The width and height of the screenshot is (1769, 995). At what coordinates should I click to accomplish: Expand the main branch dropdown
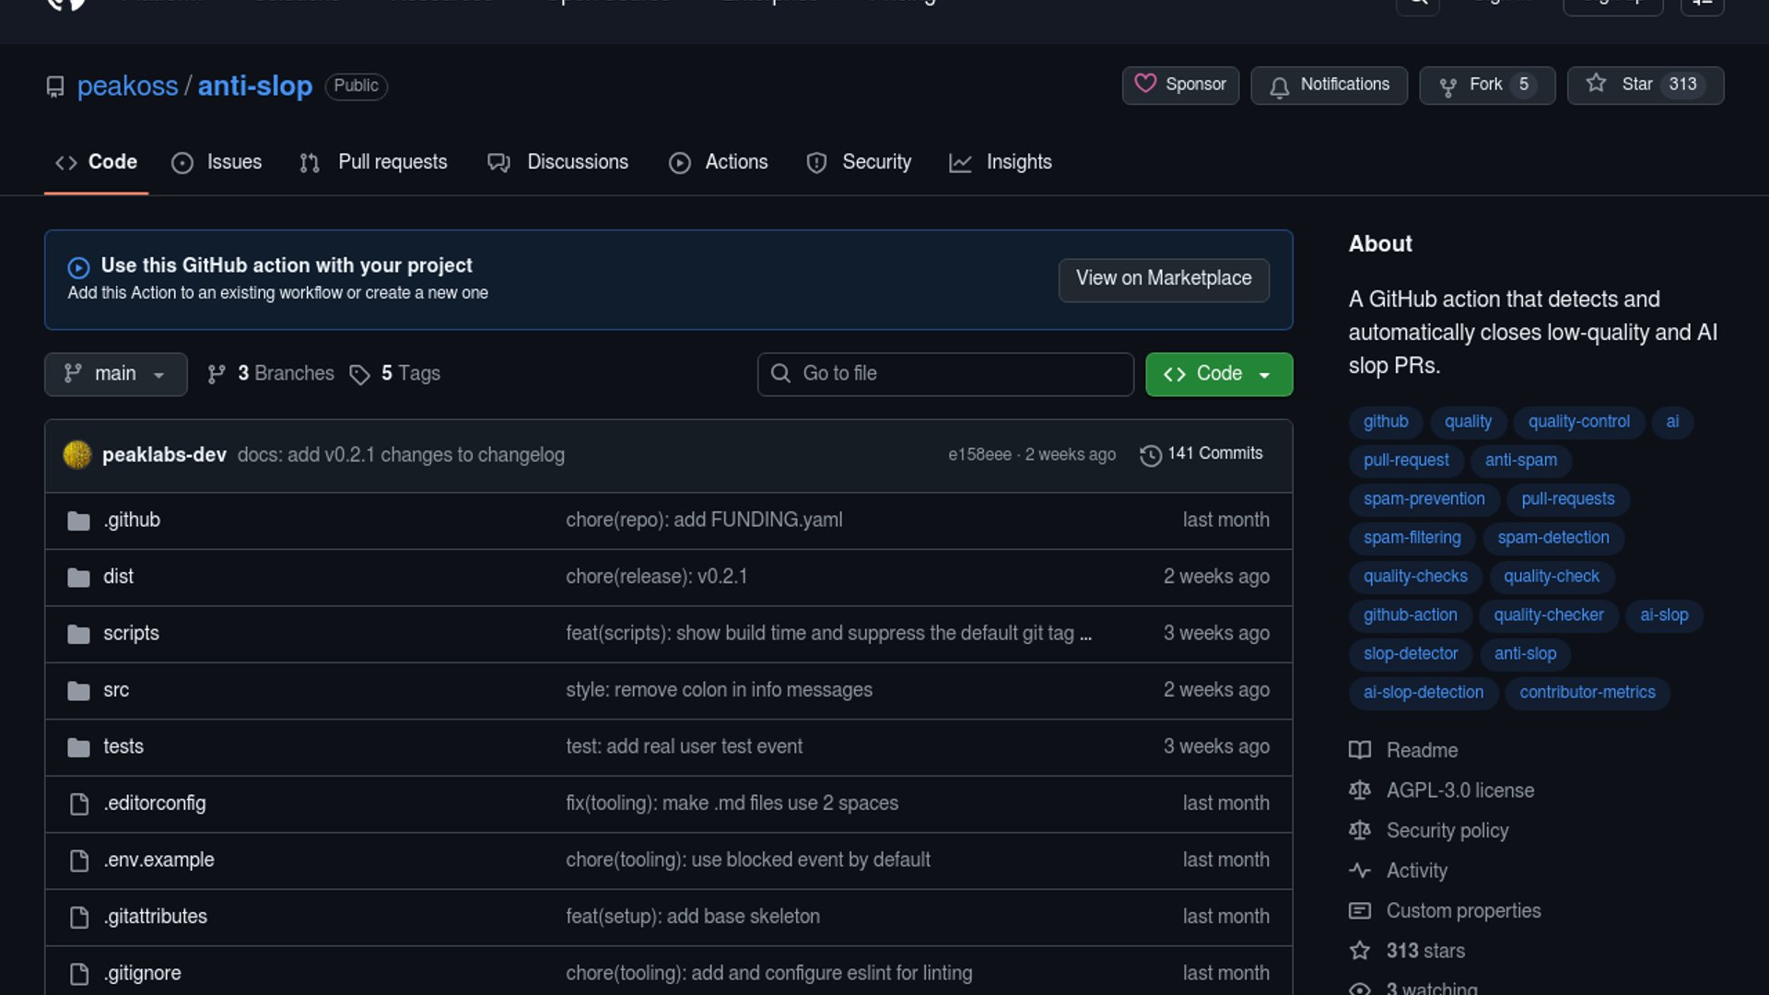click(x=115, y=374)
